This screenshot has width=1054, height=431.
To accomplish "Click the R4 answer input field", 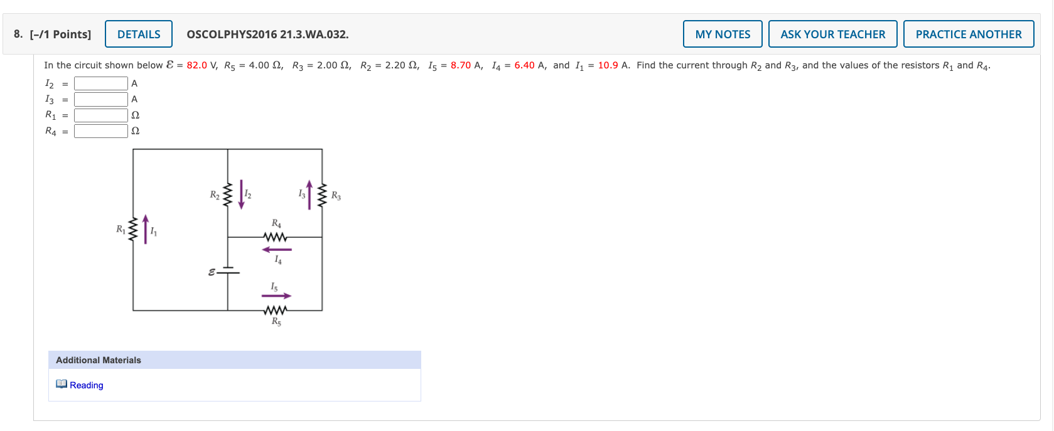I will [x=100, y=131].
